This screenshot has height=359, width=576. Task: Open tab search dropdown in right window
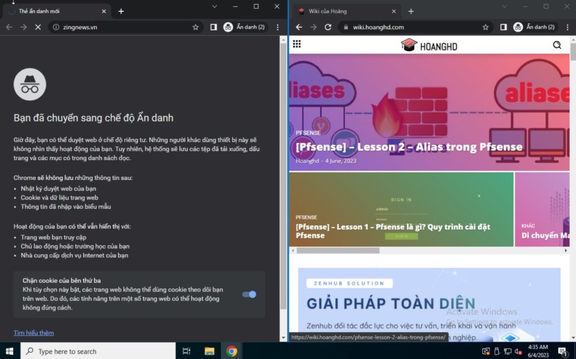[x=505, y=6]
